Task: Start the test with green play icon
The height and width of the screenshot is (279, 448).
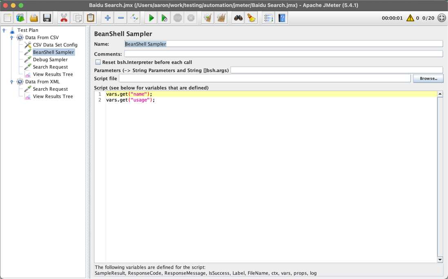Action: pos(151,18)
